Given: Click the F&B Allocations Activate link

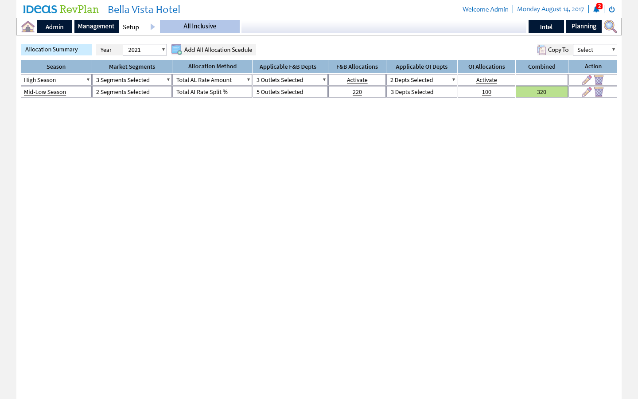Looking at the screenshot, I should [357, 80].
